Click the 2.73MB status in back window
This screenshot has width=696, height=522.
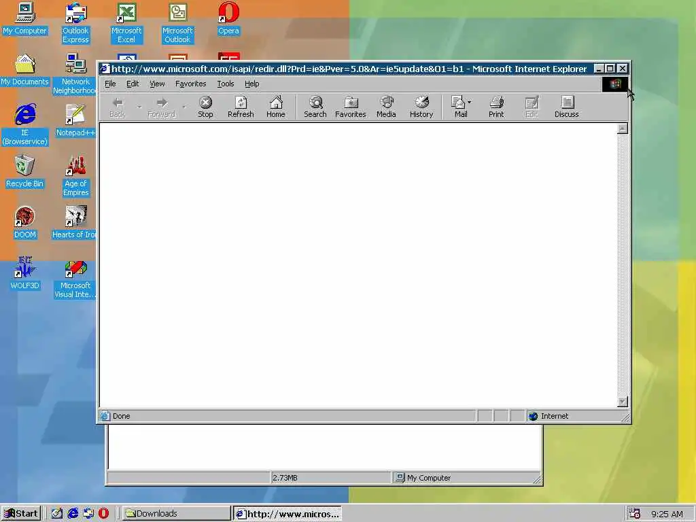tap(285, 478)
